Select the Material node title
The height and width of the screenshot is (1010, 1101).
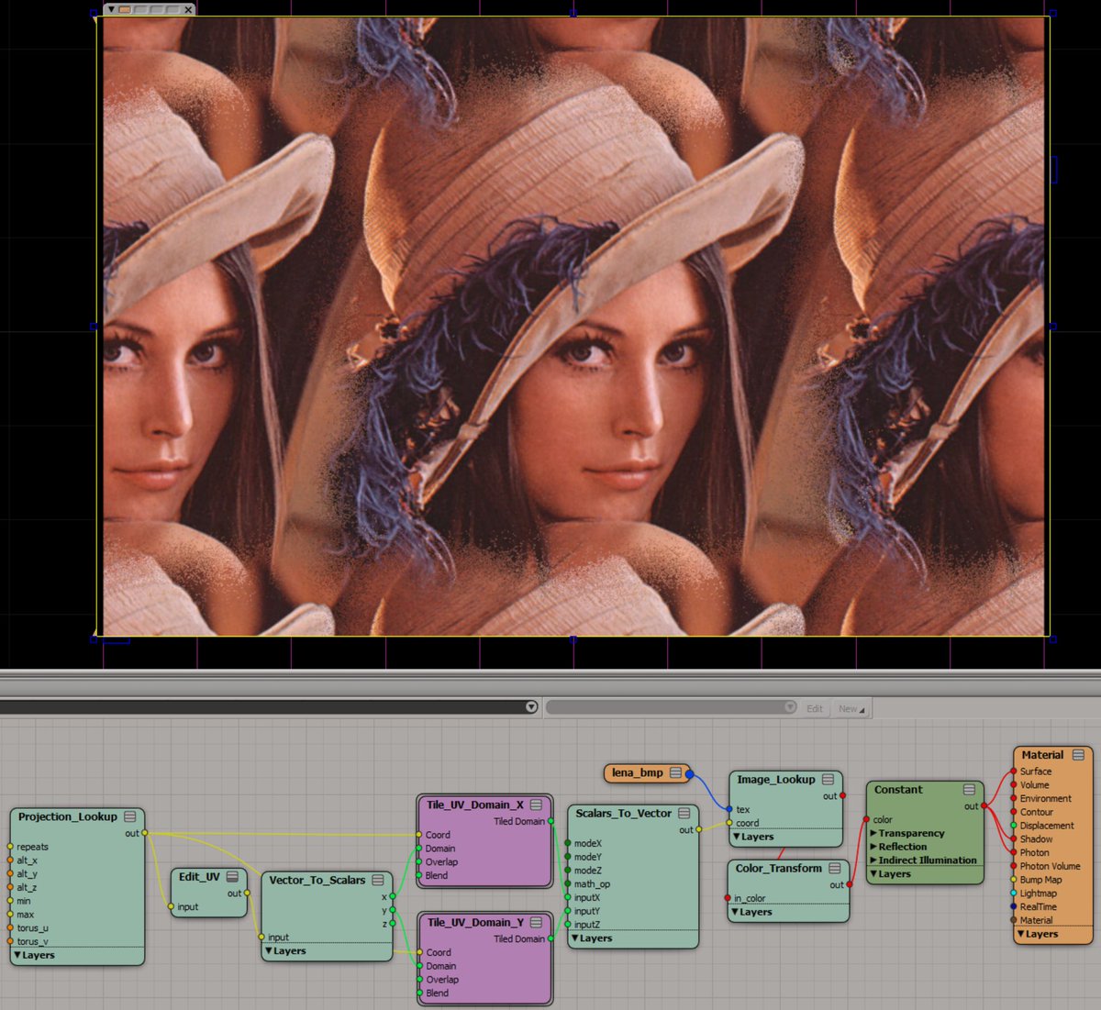tap(1042, 755)
